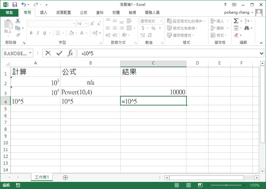266x189 pixels.
Task: Add a new sheet with the plus icon
Action: [x=65, y=177]
